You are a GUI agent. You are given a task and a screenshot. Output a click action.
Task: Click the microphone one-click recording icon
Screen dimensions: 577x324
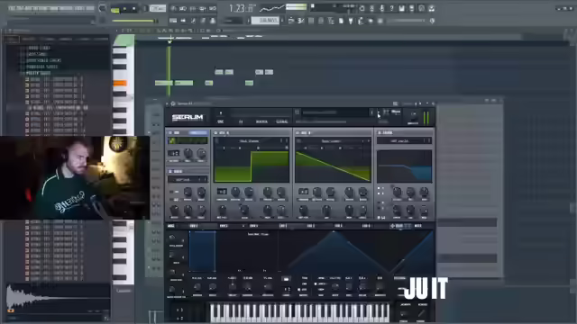(382, 8)
